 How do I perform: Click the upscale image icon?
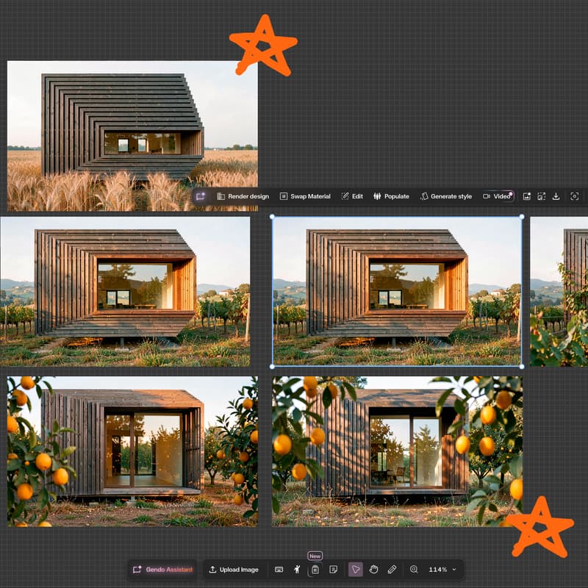click(541, 196)
